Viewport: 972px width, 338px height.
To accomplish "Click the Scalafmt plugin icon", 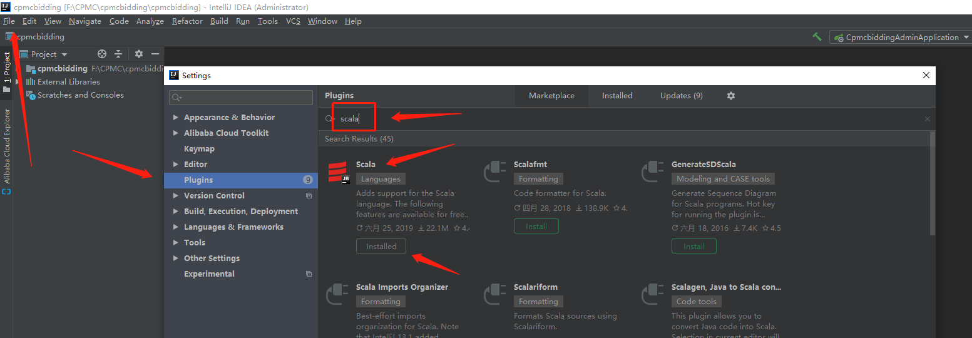I will pyautogui.click(x=495, y=171).
